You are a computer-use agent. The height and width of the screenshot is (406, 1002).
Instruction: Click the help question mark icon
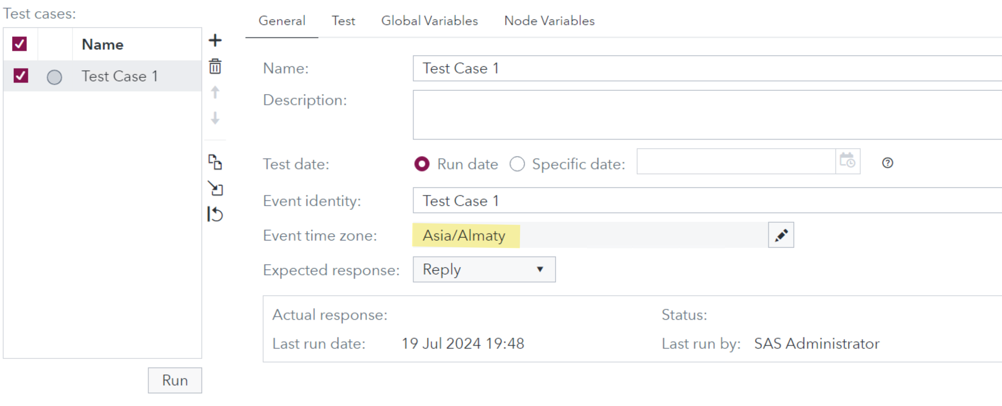coord(887,163)
